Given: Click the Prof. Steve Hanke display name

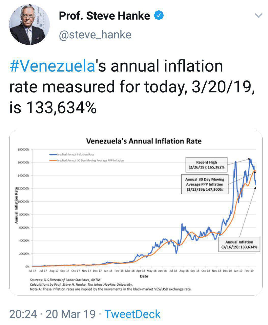Looking at the screenshot, I should pos(104,16).
